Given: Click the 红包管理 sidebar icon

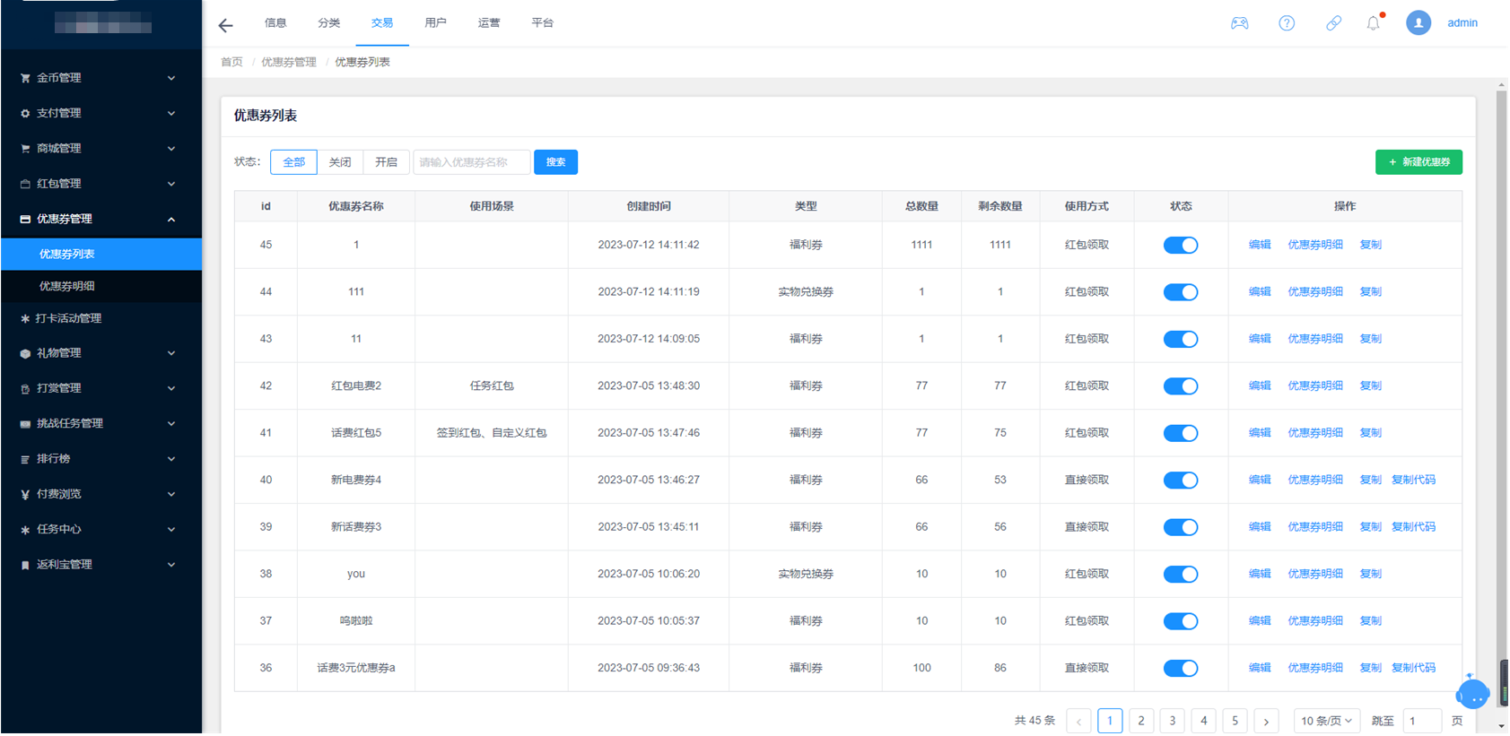Looking at the screenshot, I should 25,184.
